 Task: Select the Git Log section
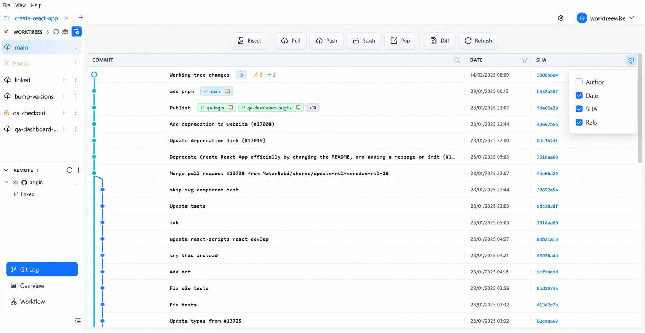click(x=42, y=269)
